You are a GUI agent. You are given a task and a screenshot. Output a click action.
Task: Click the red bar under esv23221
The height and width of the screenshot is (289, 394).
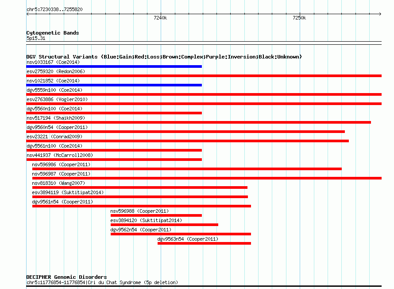[187, 141]
